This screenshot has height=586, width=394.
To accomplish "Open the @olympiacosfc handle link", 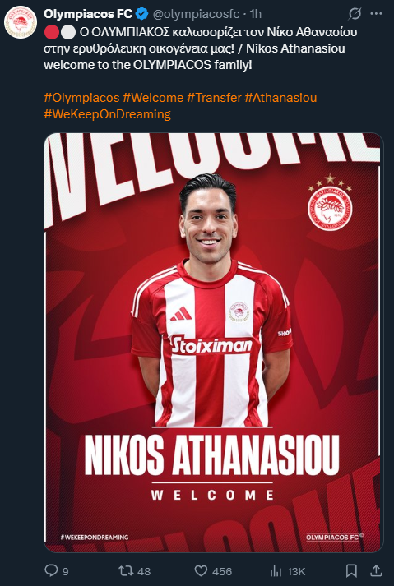I will click(195, 14).
